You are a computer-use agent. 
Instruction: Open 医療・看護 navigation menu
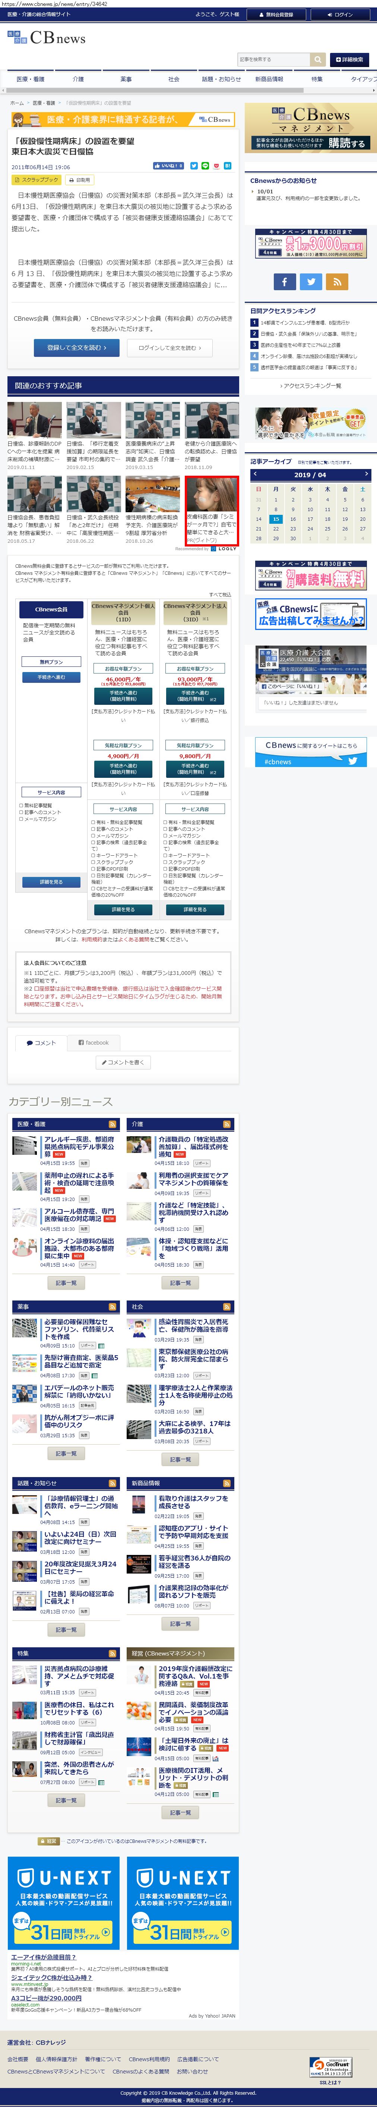[x=31, y=79]
